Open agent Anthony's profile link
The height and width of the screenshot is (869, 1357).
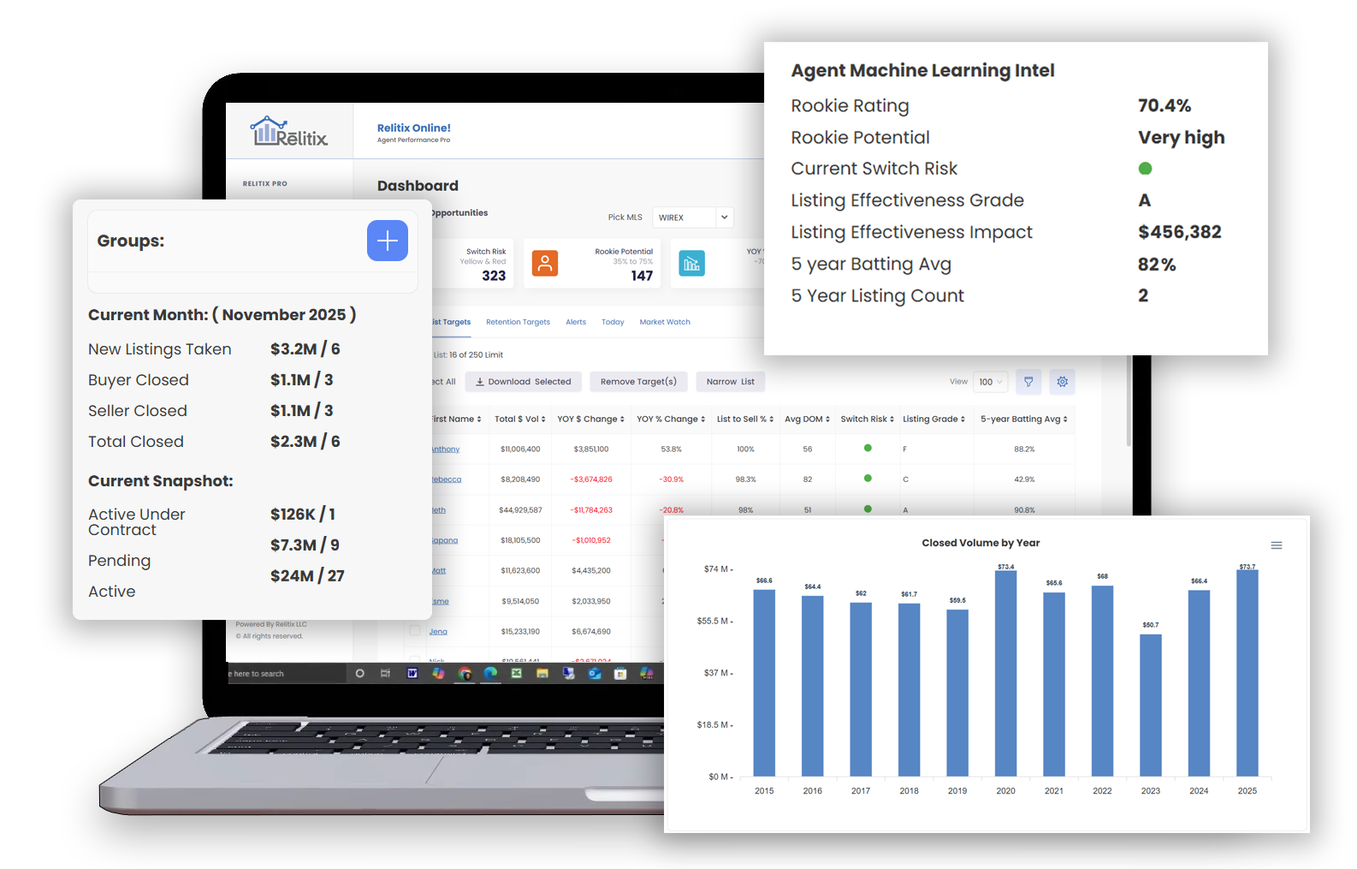point(445,449)
